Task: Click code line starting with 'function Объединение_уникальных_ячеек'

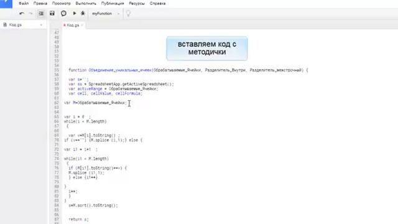Action: pos(188,70)
